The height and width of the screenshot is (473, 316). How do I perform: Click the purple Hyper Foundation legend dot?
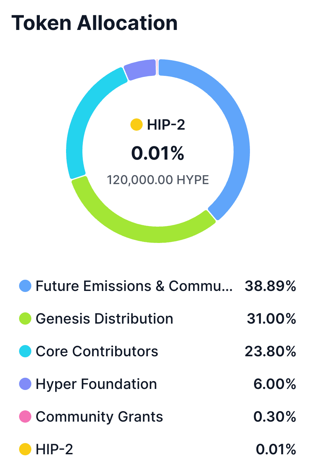coord(25,384)
